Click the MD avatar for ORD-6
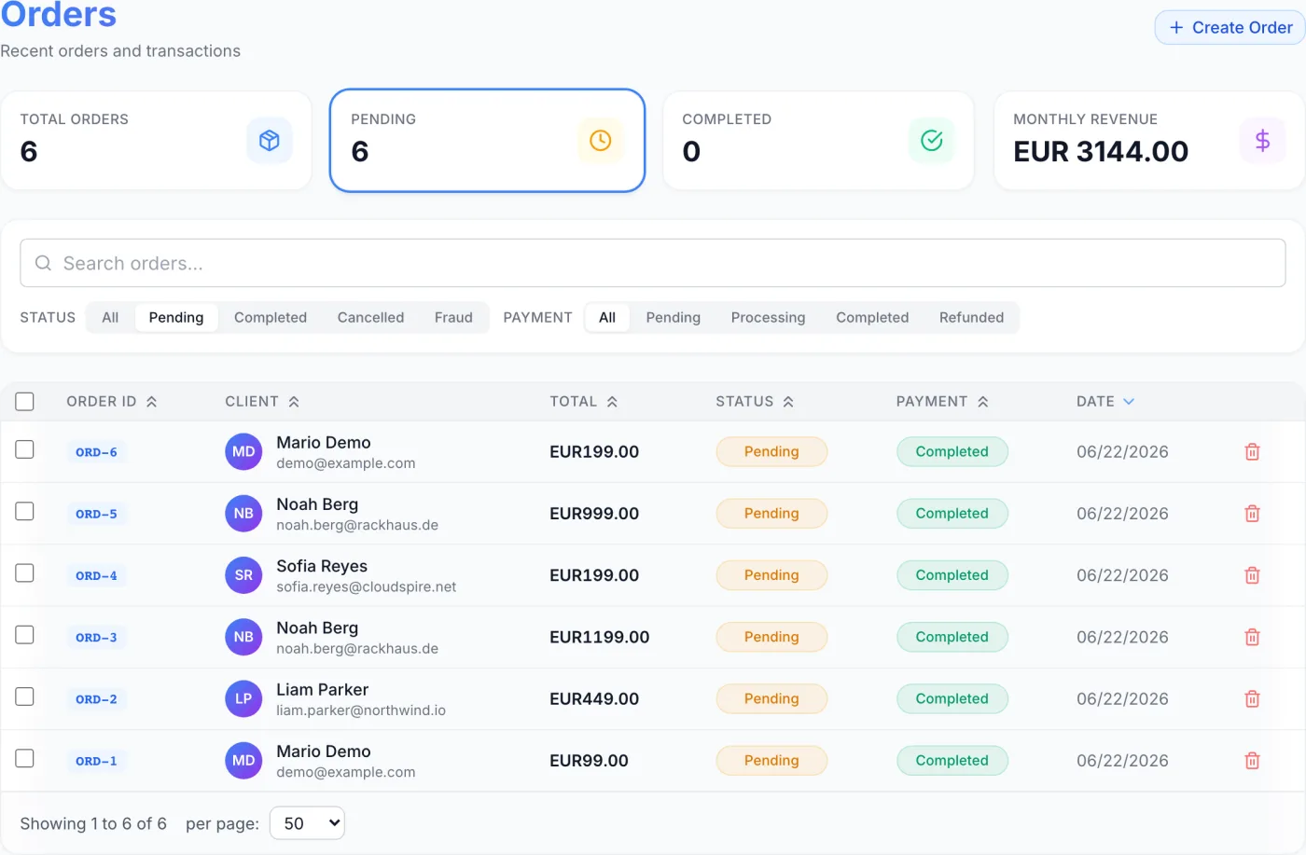This screenshot has height=855, width=1306. [243, 452]
